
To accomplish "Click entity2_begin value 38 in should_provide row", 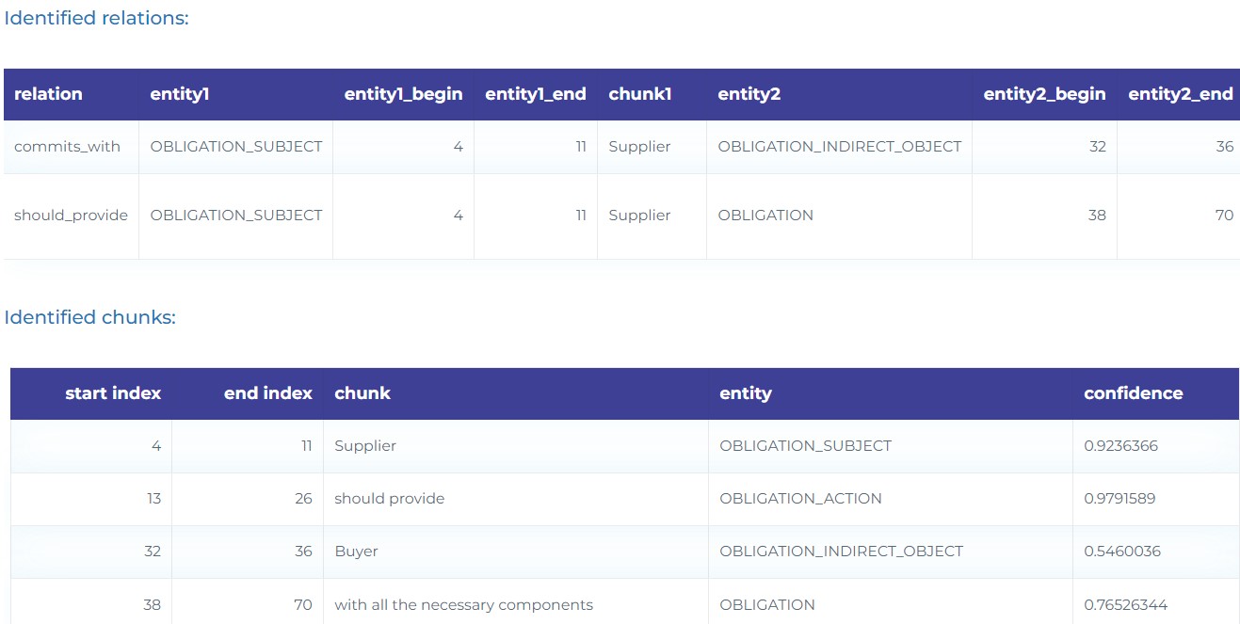I will click(x=1097, y=216).
